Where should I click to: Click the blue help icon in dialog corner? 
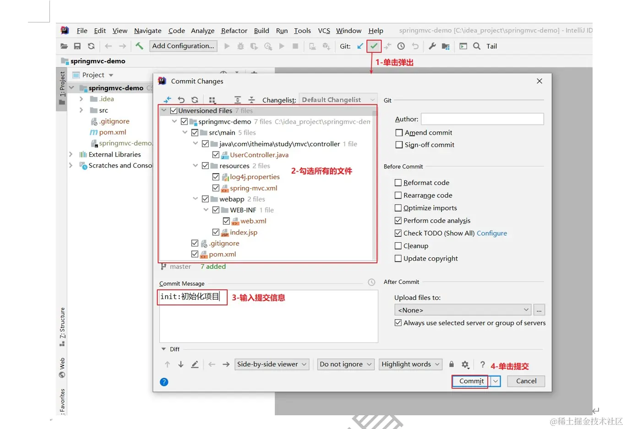pos(164,382)
